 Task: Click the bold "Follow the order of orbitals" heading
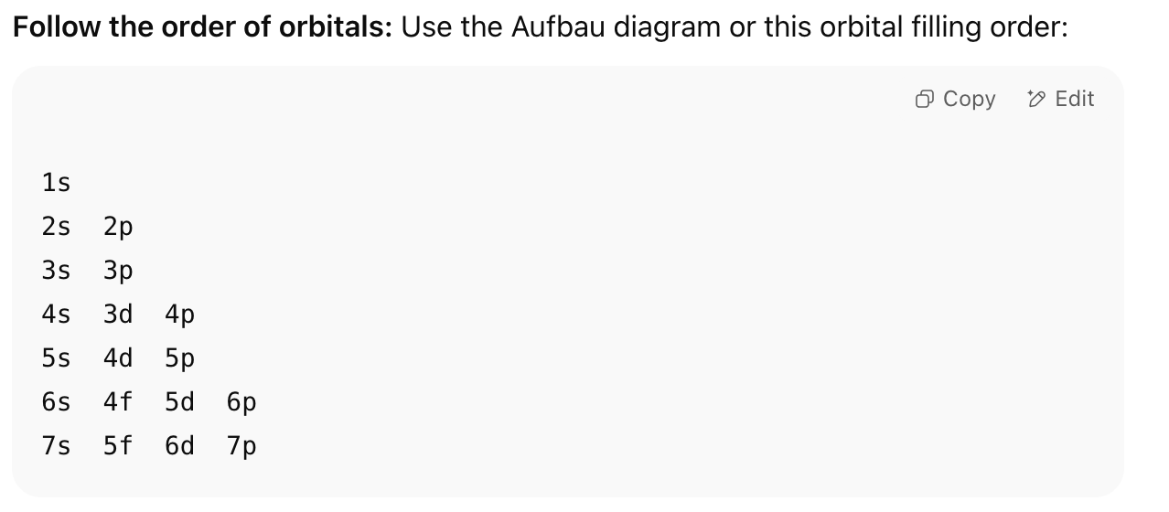[x=202, y=27]
